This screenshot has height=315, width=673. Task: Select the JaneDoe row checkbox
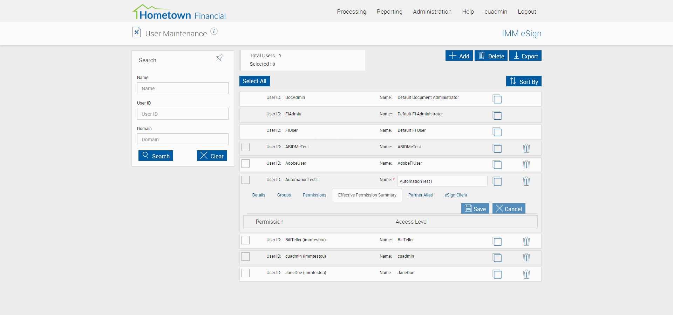[x=246, y=273]
